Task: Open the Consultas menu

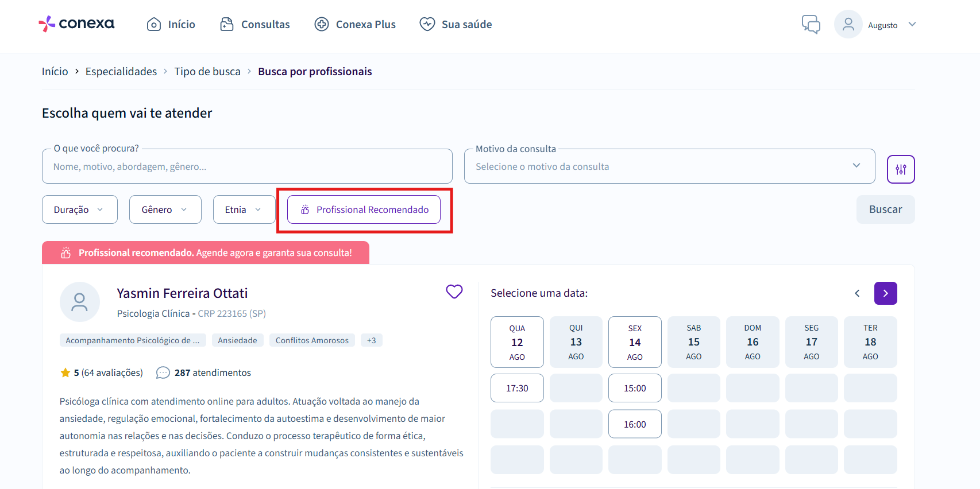Action: 255,24
